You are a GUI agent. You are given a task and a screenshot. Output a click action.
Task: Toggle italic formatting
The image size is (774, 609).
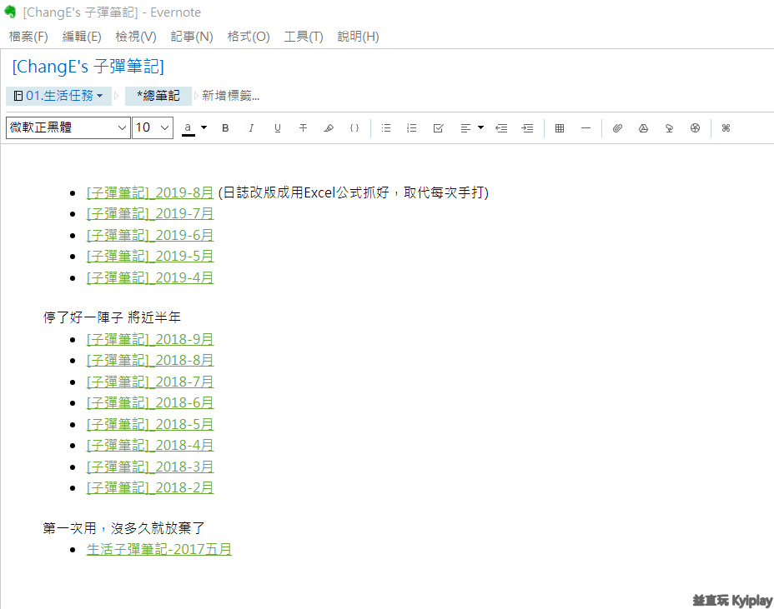(x=251, y=128)
